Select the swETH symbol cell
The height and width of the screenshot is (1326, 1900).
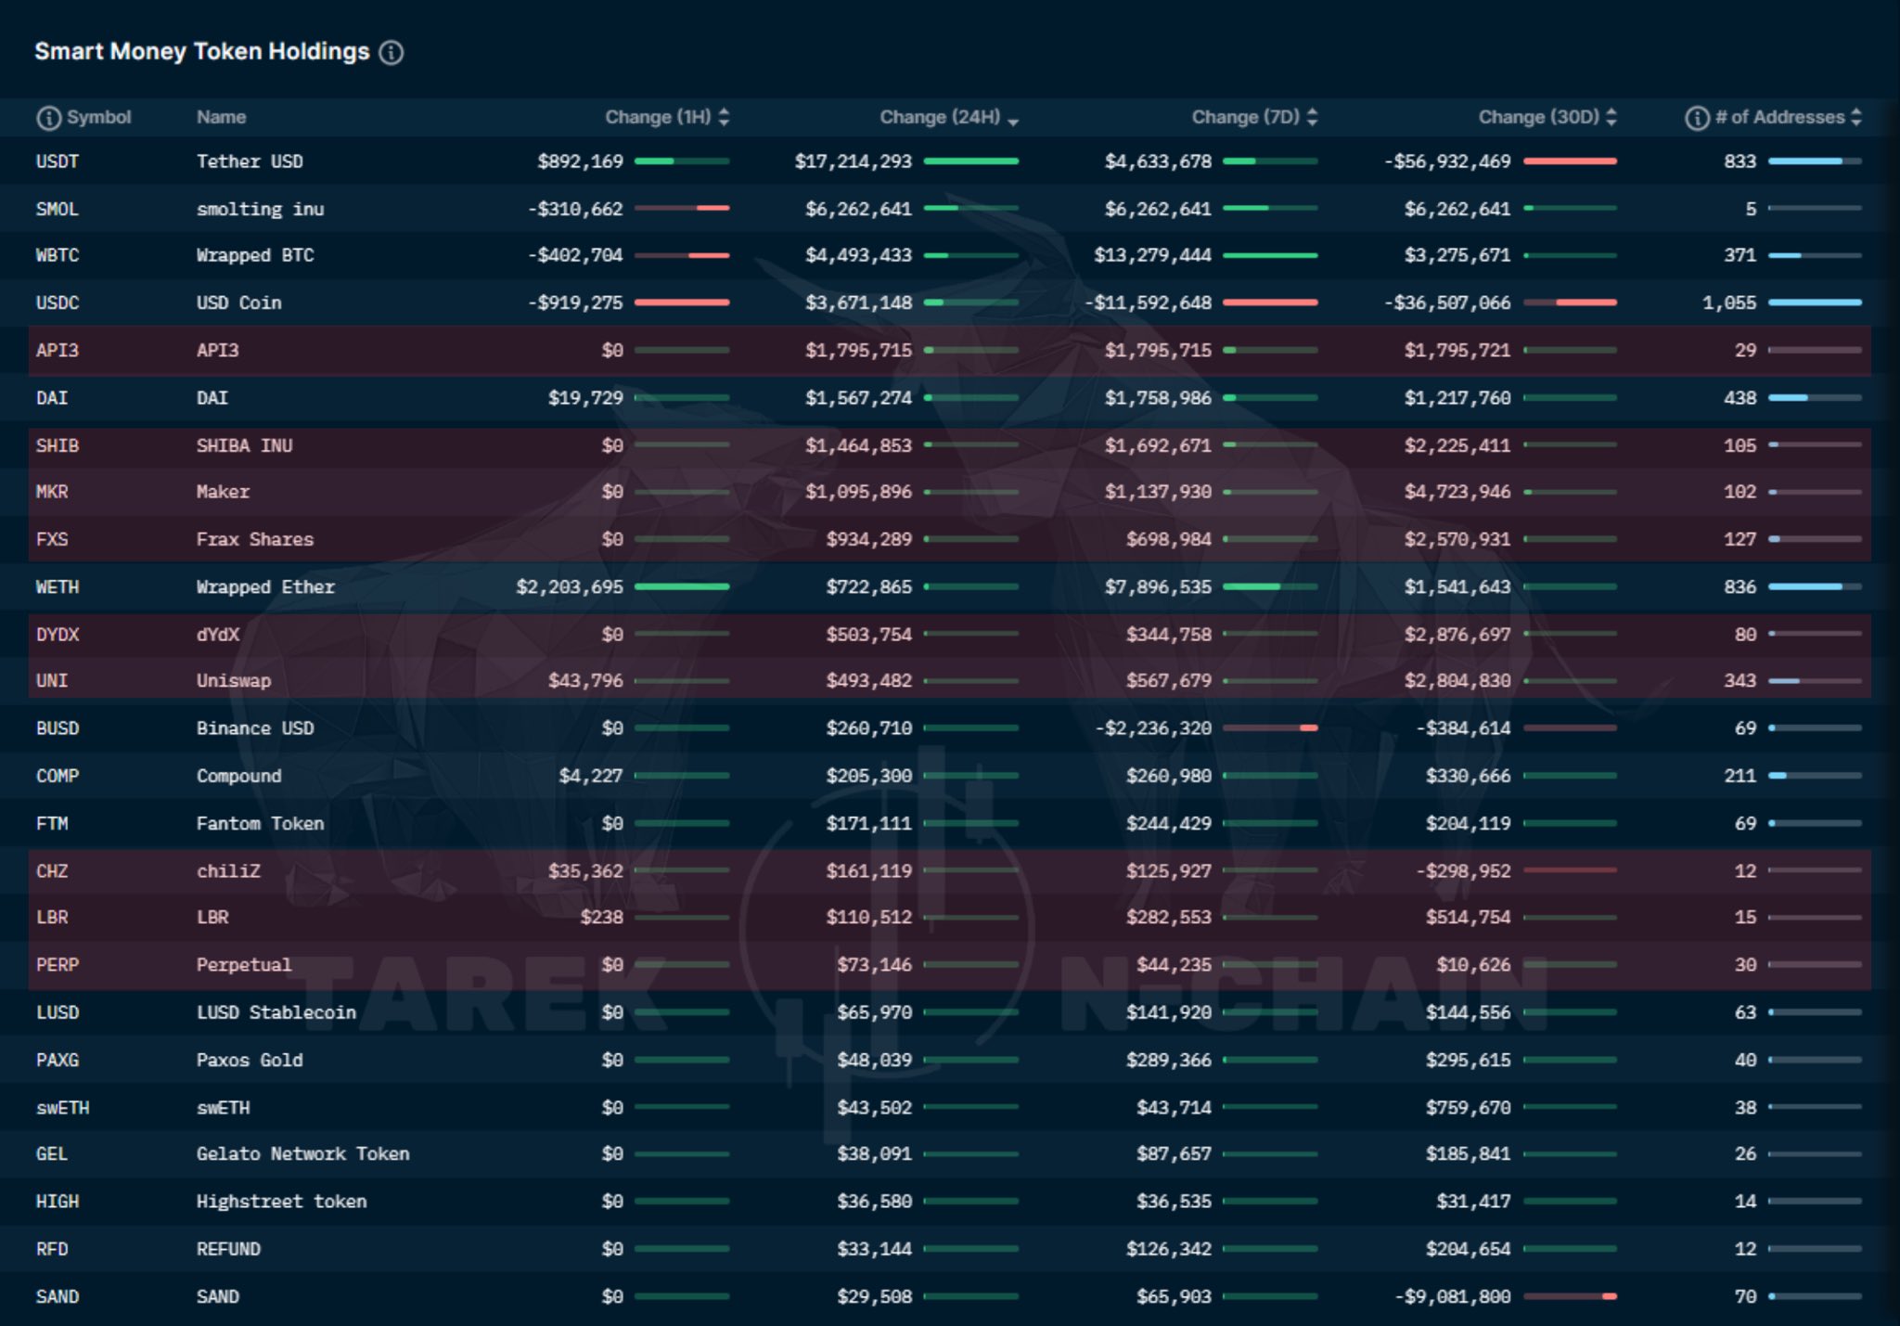(x=63, y=1108)
